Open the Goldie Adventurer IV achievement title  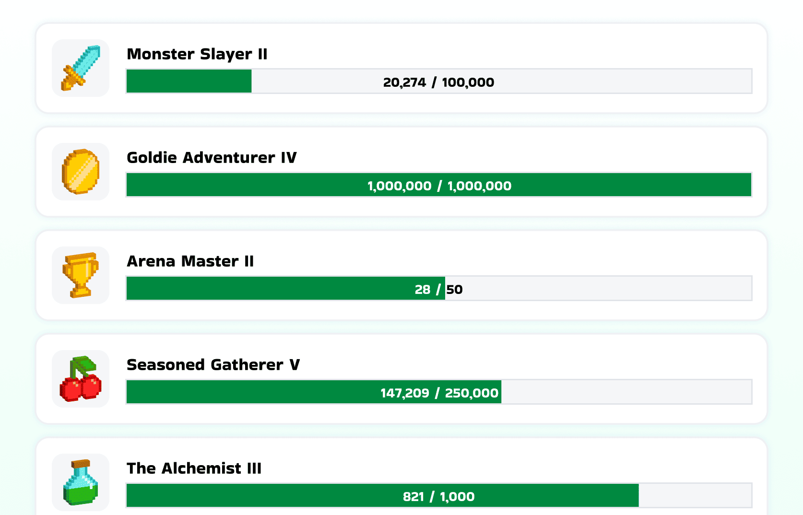[212, 158]
